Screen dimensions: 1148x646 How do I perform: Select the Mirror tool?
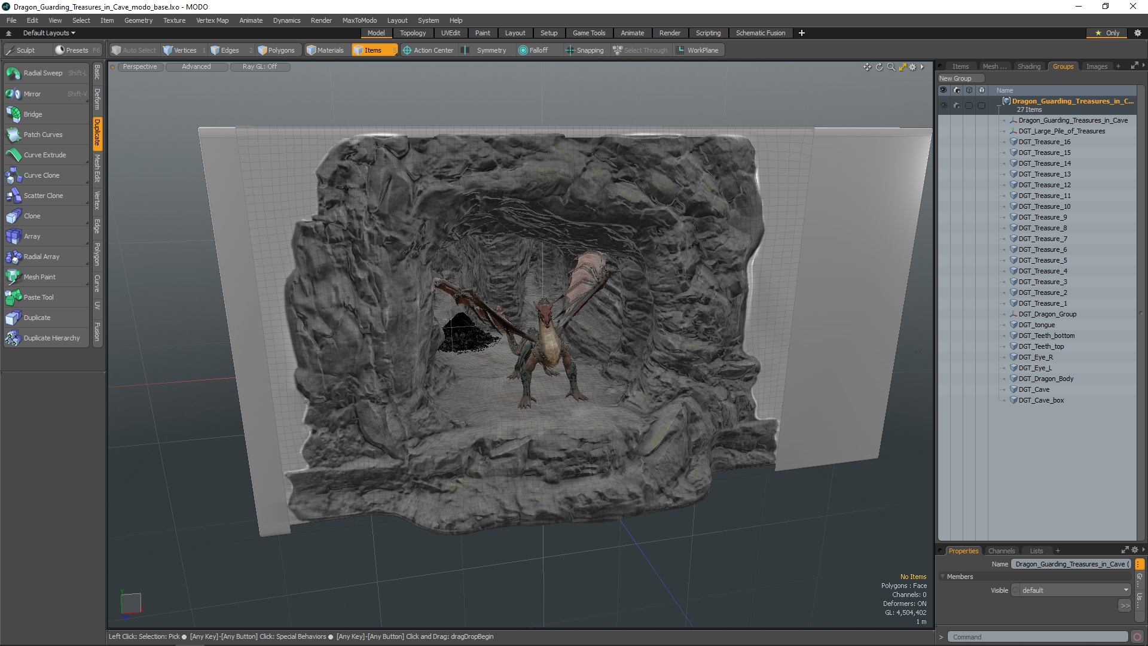click(x=32, y=94)
